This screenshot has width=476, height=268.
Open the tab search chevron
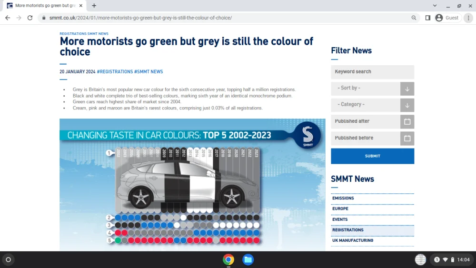pyautogui.click(x=435, y=5)
